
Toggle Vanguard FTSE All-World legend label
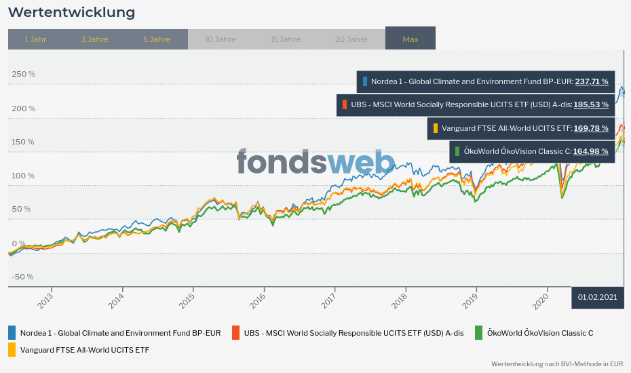85,350
